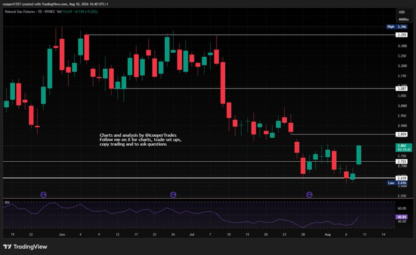Select the MMBtu unit label
Image resolution: width=416 pixels, height=255 pixels.
point(403,20)
